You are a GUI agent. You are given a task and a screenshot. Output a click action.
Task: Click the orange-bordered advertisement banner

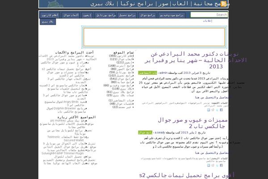coord(154,37)
